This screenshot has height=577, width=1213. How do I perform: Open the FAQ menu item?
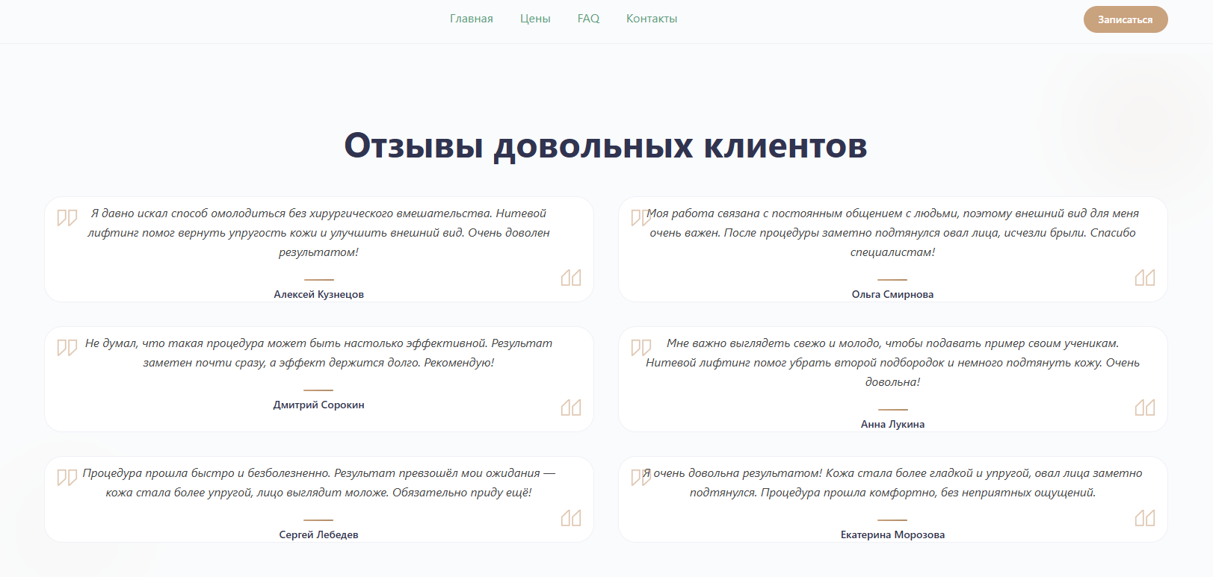coord(588,19)
